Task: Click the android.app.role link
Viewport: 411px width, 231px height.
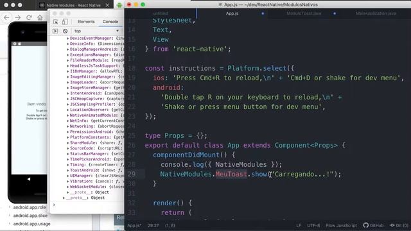Action: click(x=30, y=207)
